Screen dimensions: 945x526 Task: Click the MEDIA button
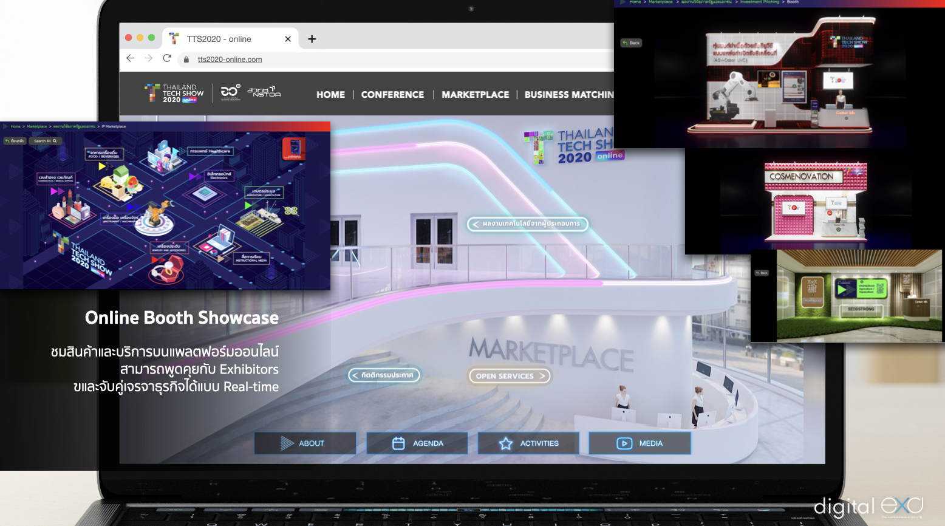click(x=640, y=443)
